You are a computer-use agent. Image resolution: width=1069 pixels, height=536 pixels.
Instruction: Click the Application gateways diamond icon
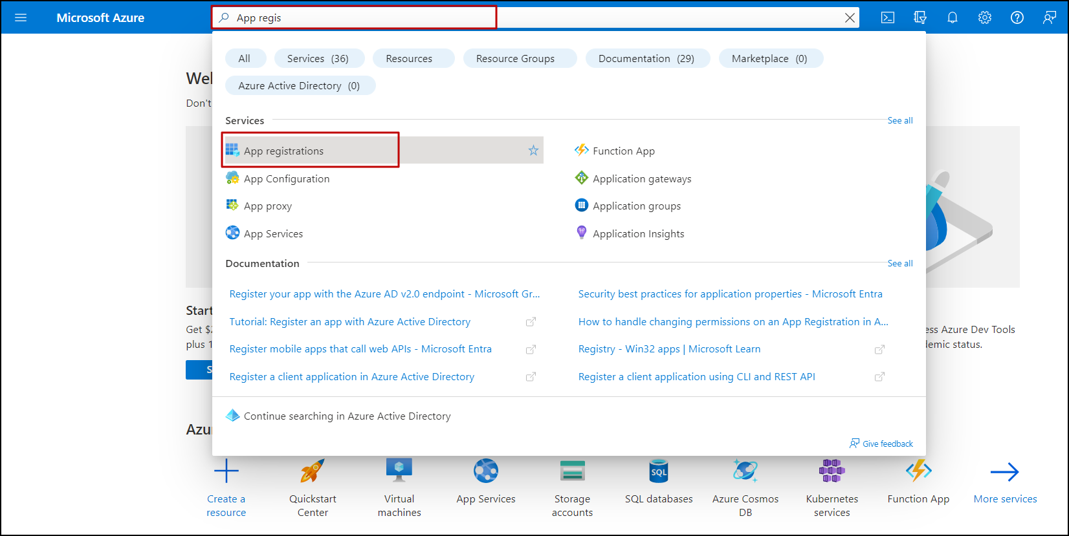[581, 178]
